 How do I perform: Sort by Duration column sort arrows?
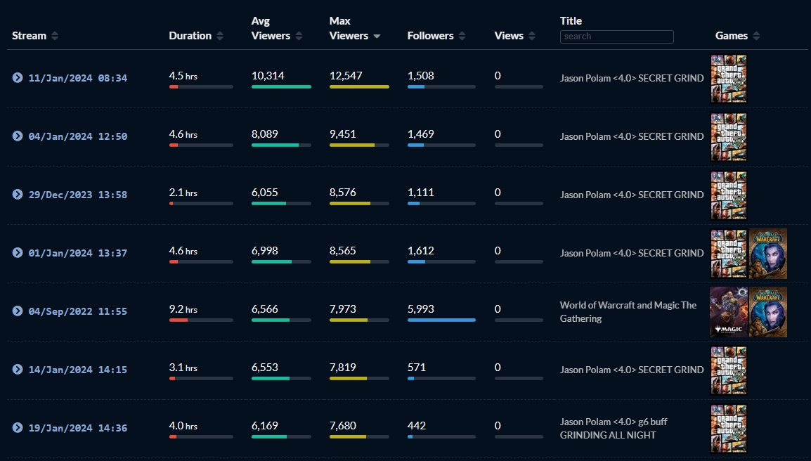point(220,36)
